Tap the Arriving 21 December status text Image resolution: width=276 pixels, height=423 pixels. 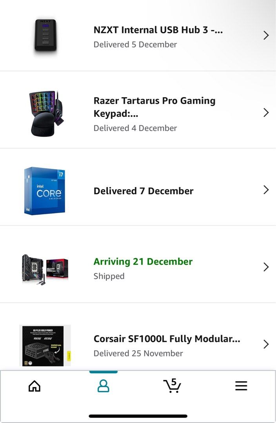click(143, 262)
